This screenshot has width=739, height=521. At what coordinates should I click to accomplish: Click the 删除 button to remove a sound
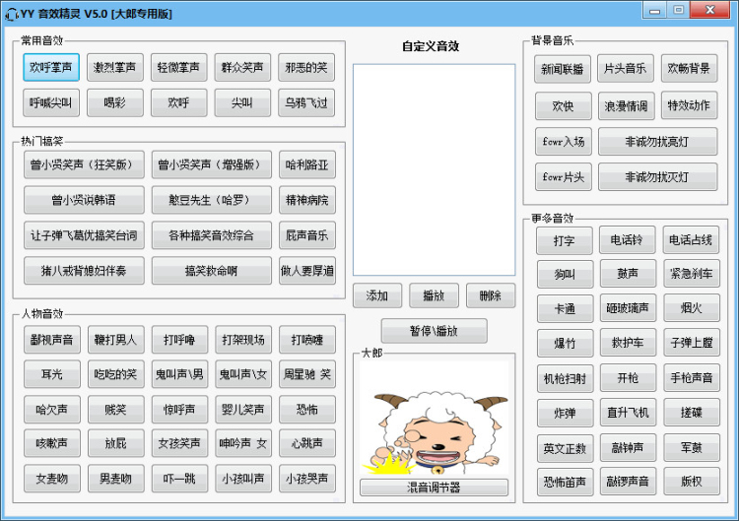coord(490,295)
